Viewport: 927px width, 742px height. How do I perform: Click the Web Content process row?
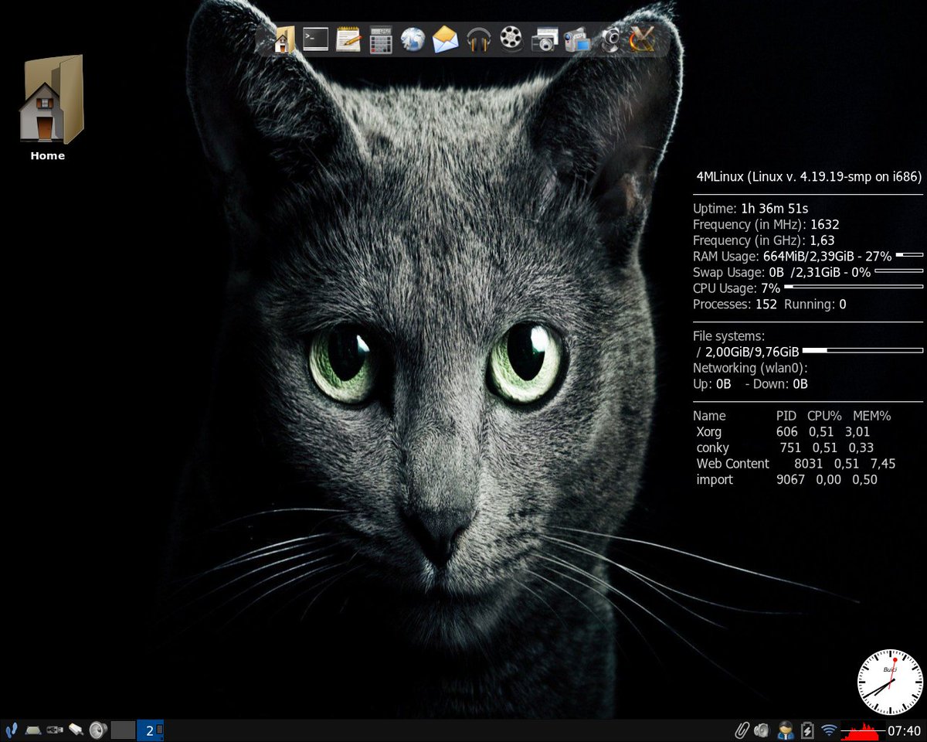click(796, 464)
